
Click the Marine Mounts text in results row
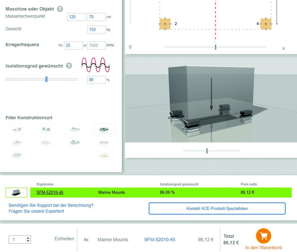pos(112,192)
